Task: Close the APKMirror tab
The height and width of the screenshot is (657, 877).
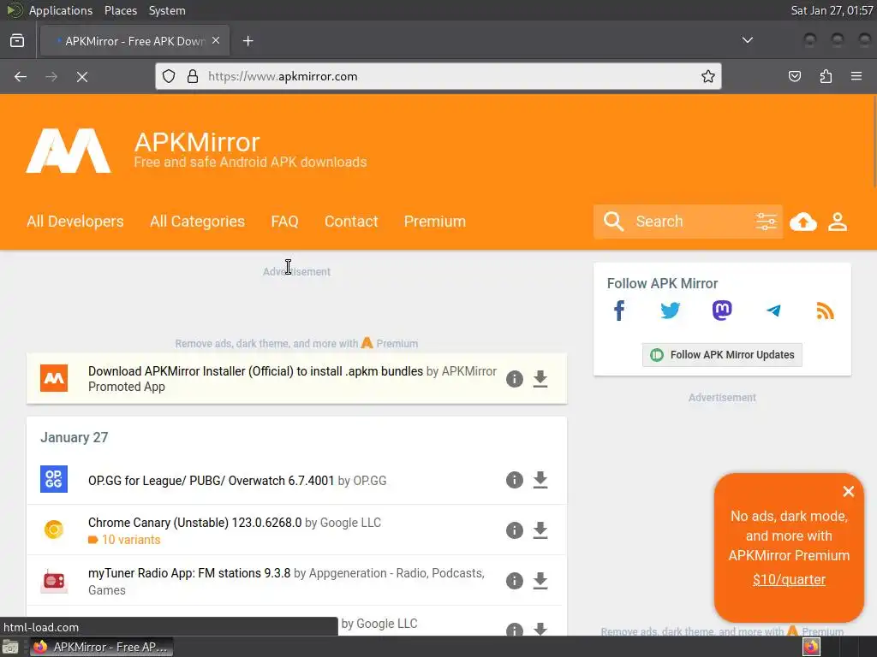Action: click(216, 41)
